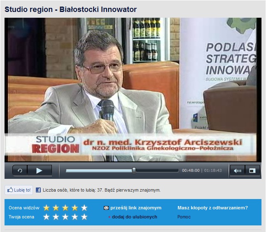The height and width of the screenshot is (232, 266).
Task: Click the Ocena widzów label
Action: point(24,208)
